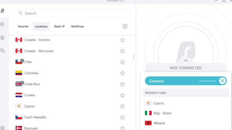Image resolution: width=232 pixels, height=130 pixels.
Task: Click the locations list scrollbar thumb
Action: click(134, 57)
